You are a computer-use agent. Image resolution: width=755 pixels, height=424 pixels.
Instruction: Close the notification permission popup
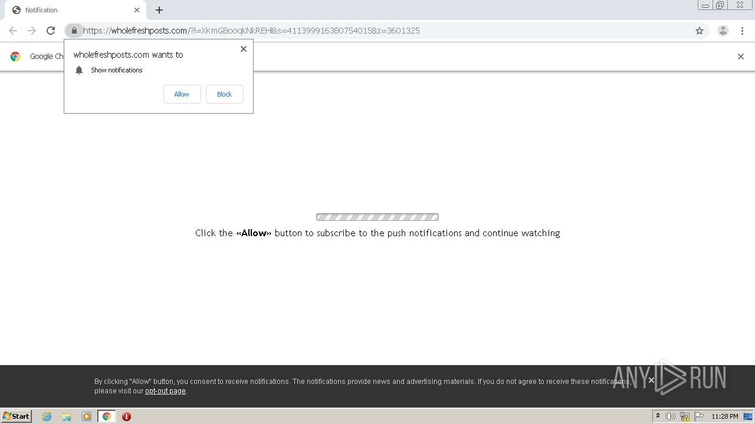coord(243,49)
